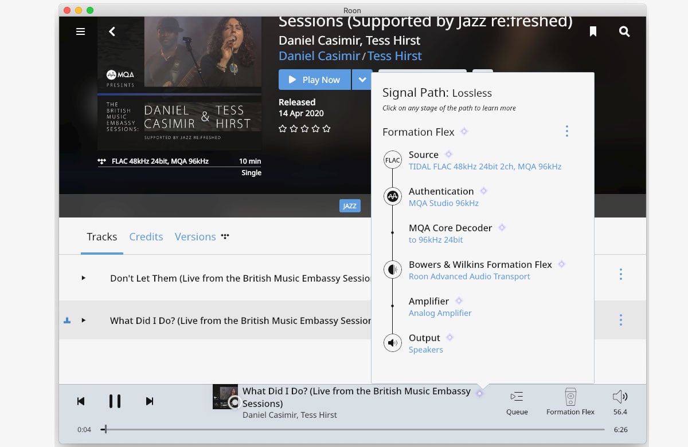
Task: Click now playing artists Daniel Casimir, Tess Hirst
Action: click(x=290, y=415)
